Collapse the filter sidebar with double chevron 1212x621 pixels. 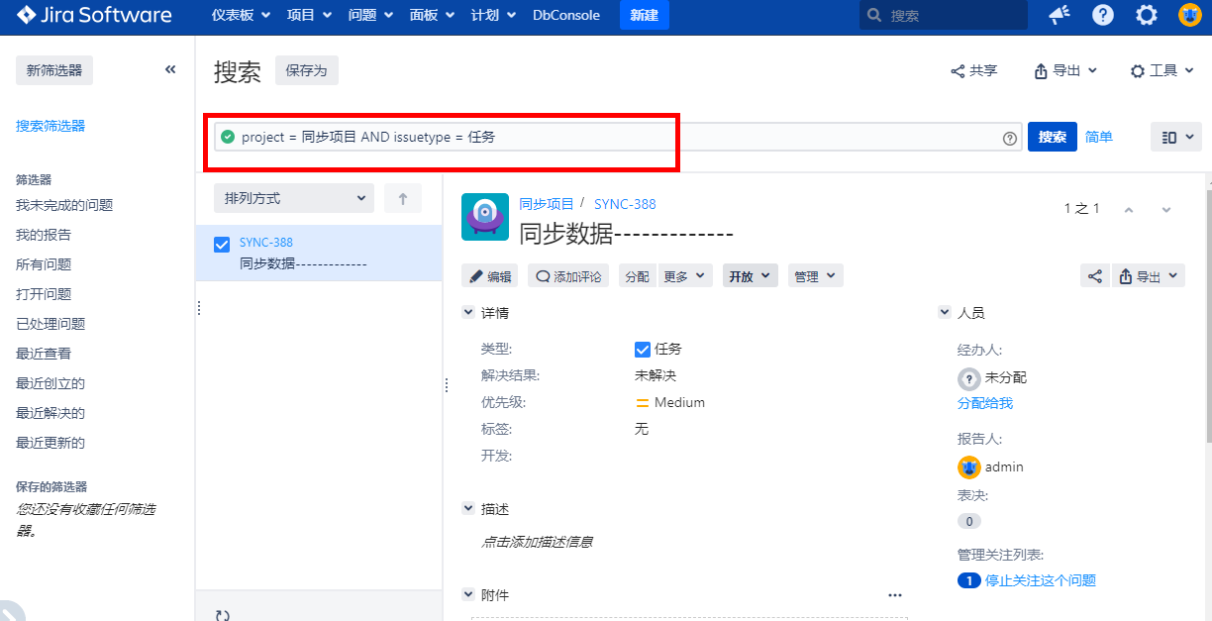170,69
